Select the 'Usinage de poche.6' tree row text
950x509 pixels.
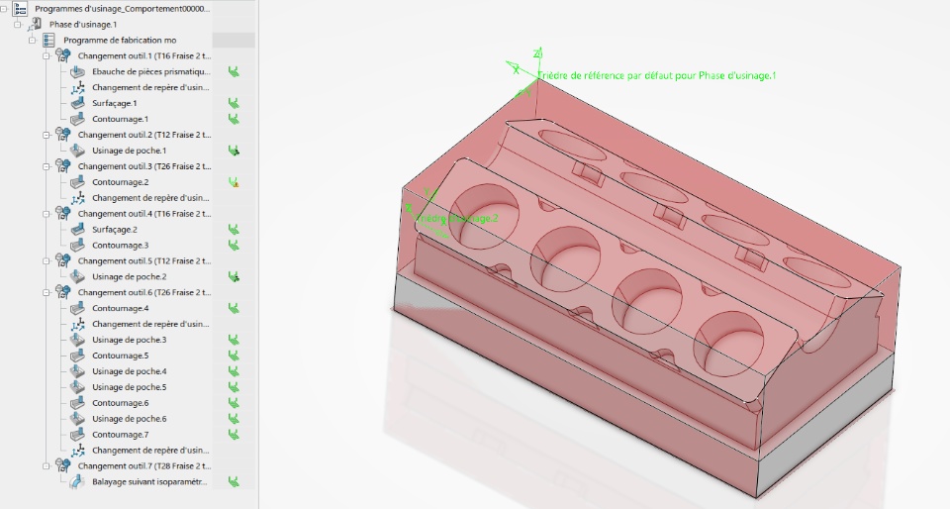129,418
